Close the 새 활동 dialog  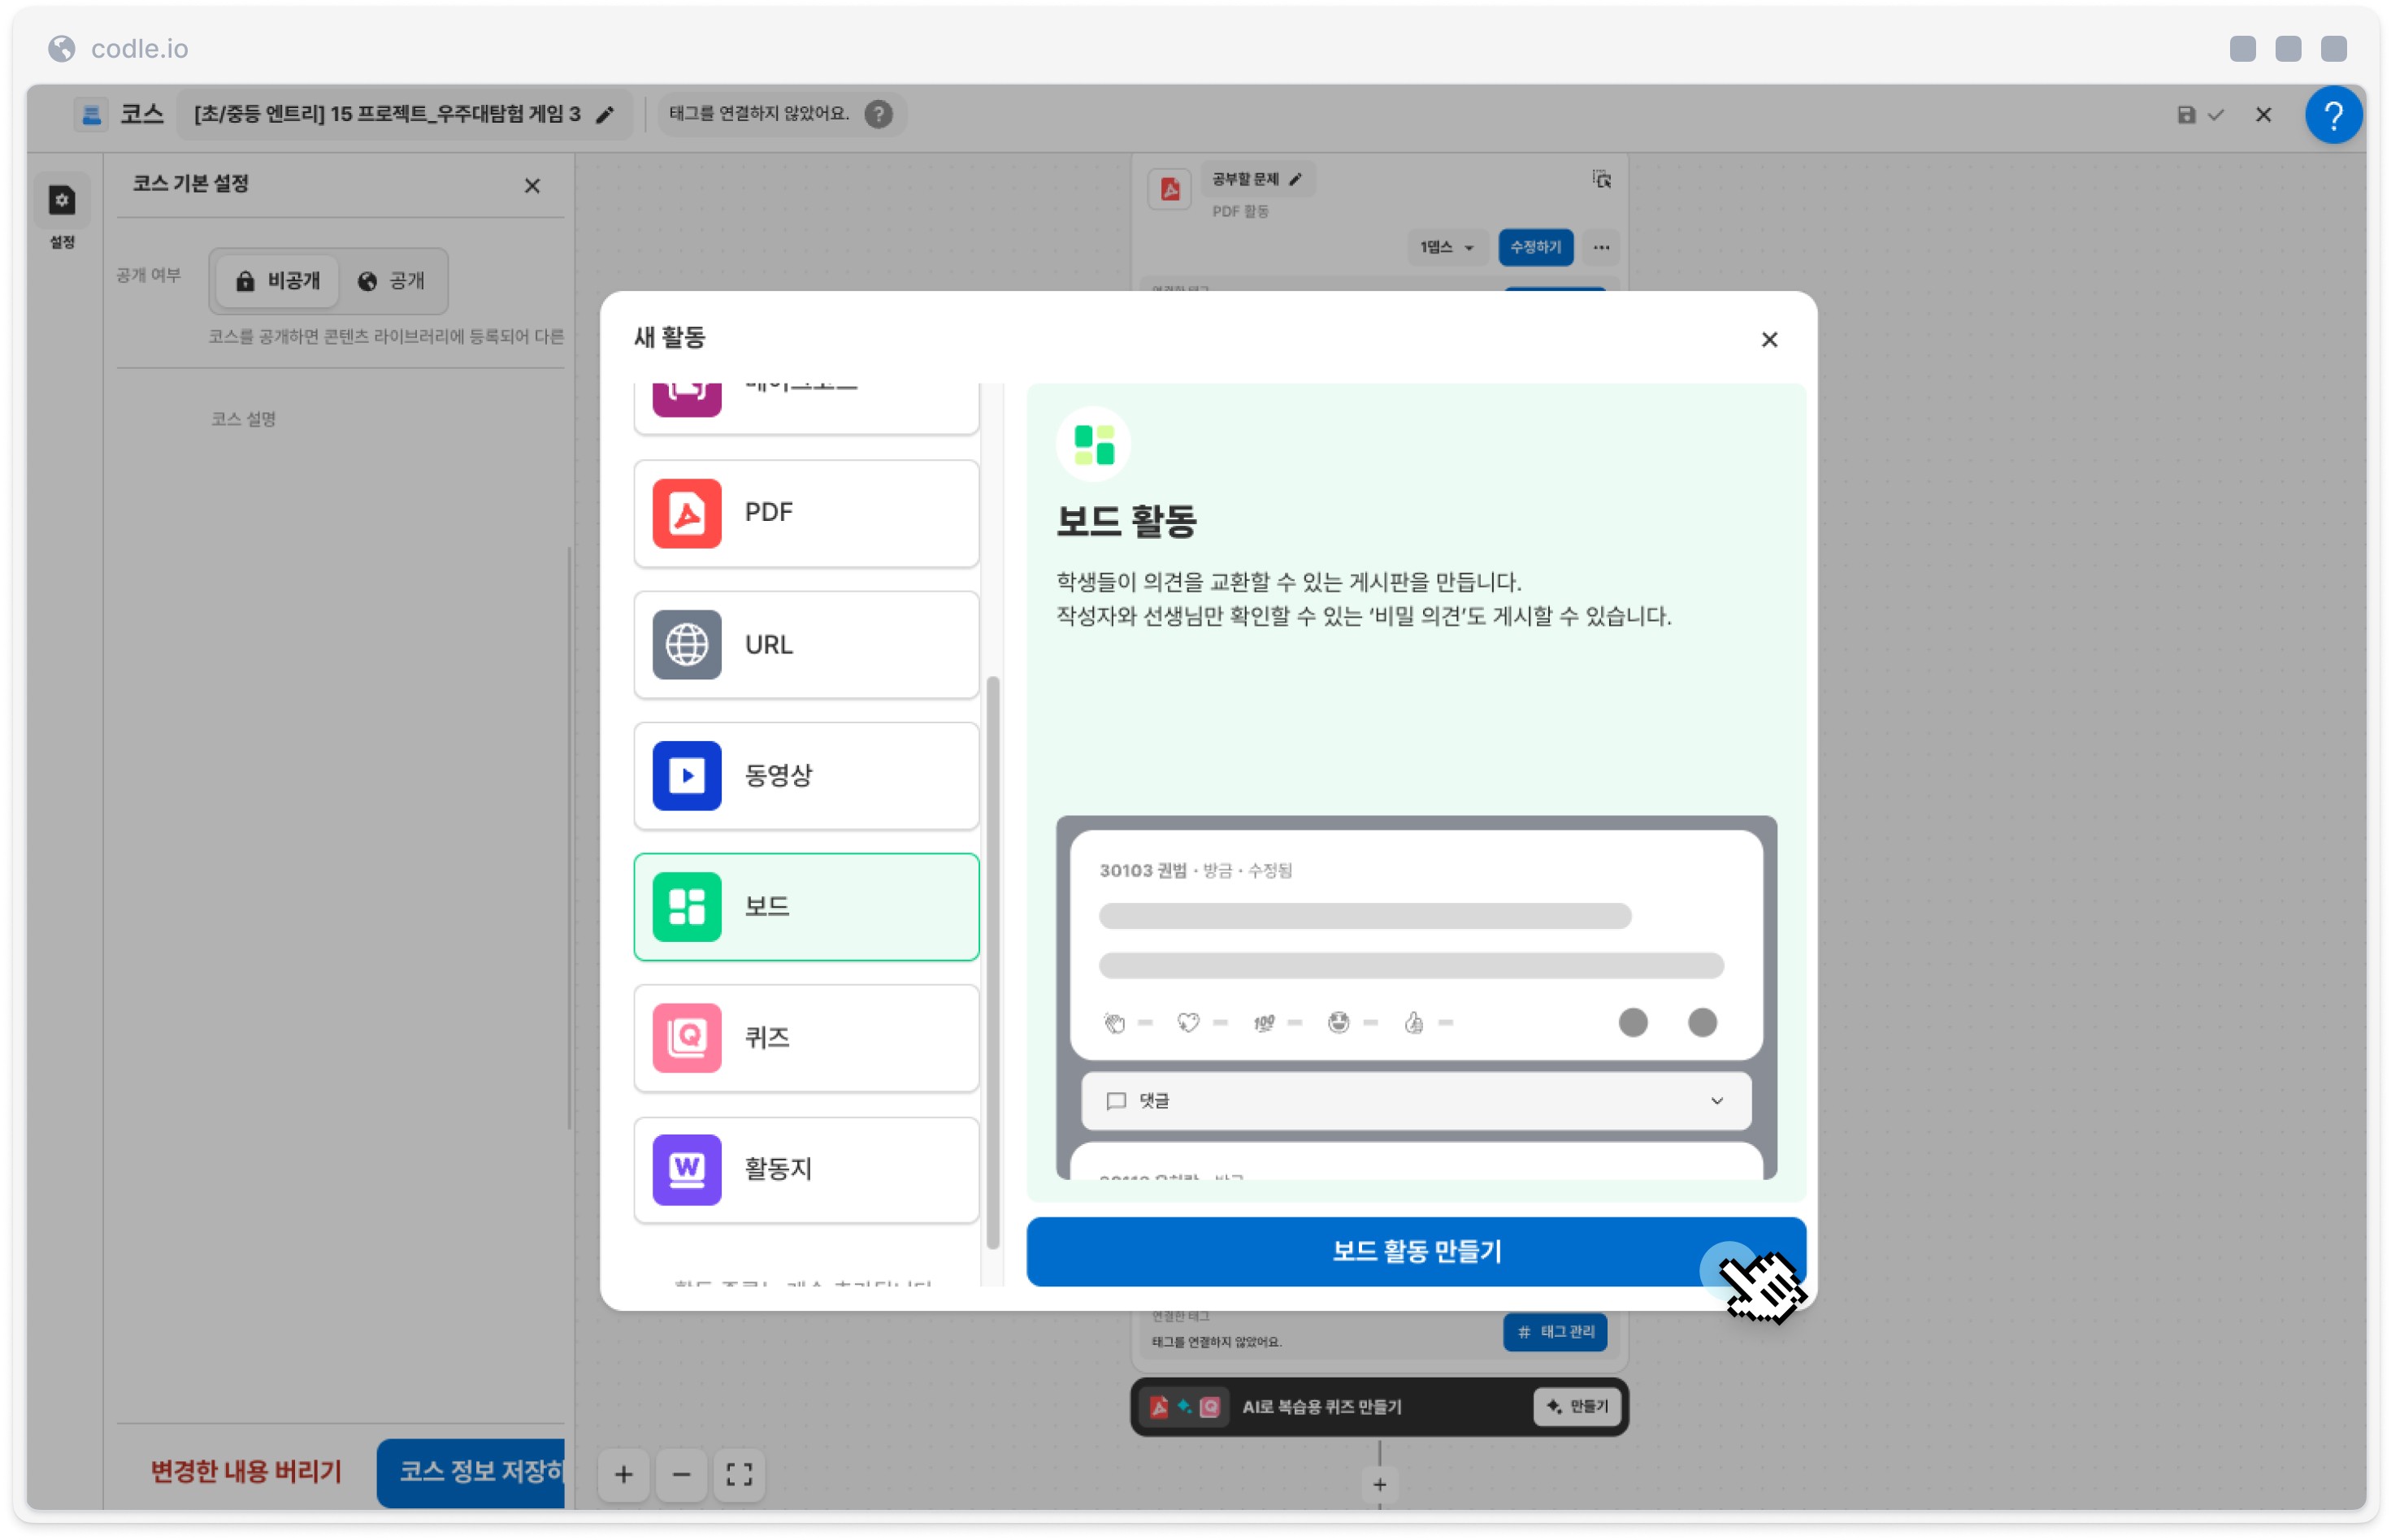click(1769, 340)
